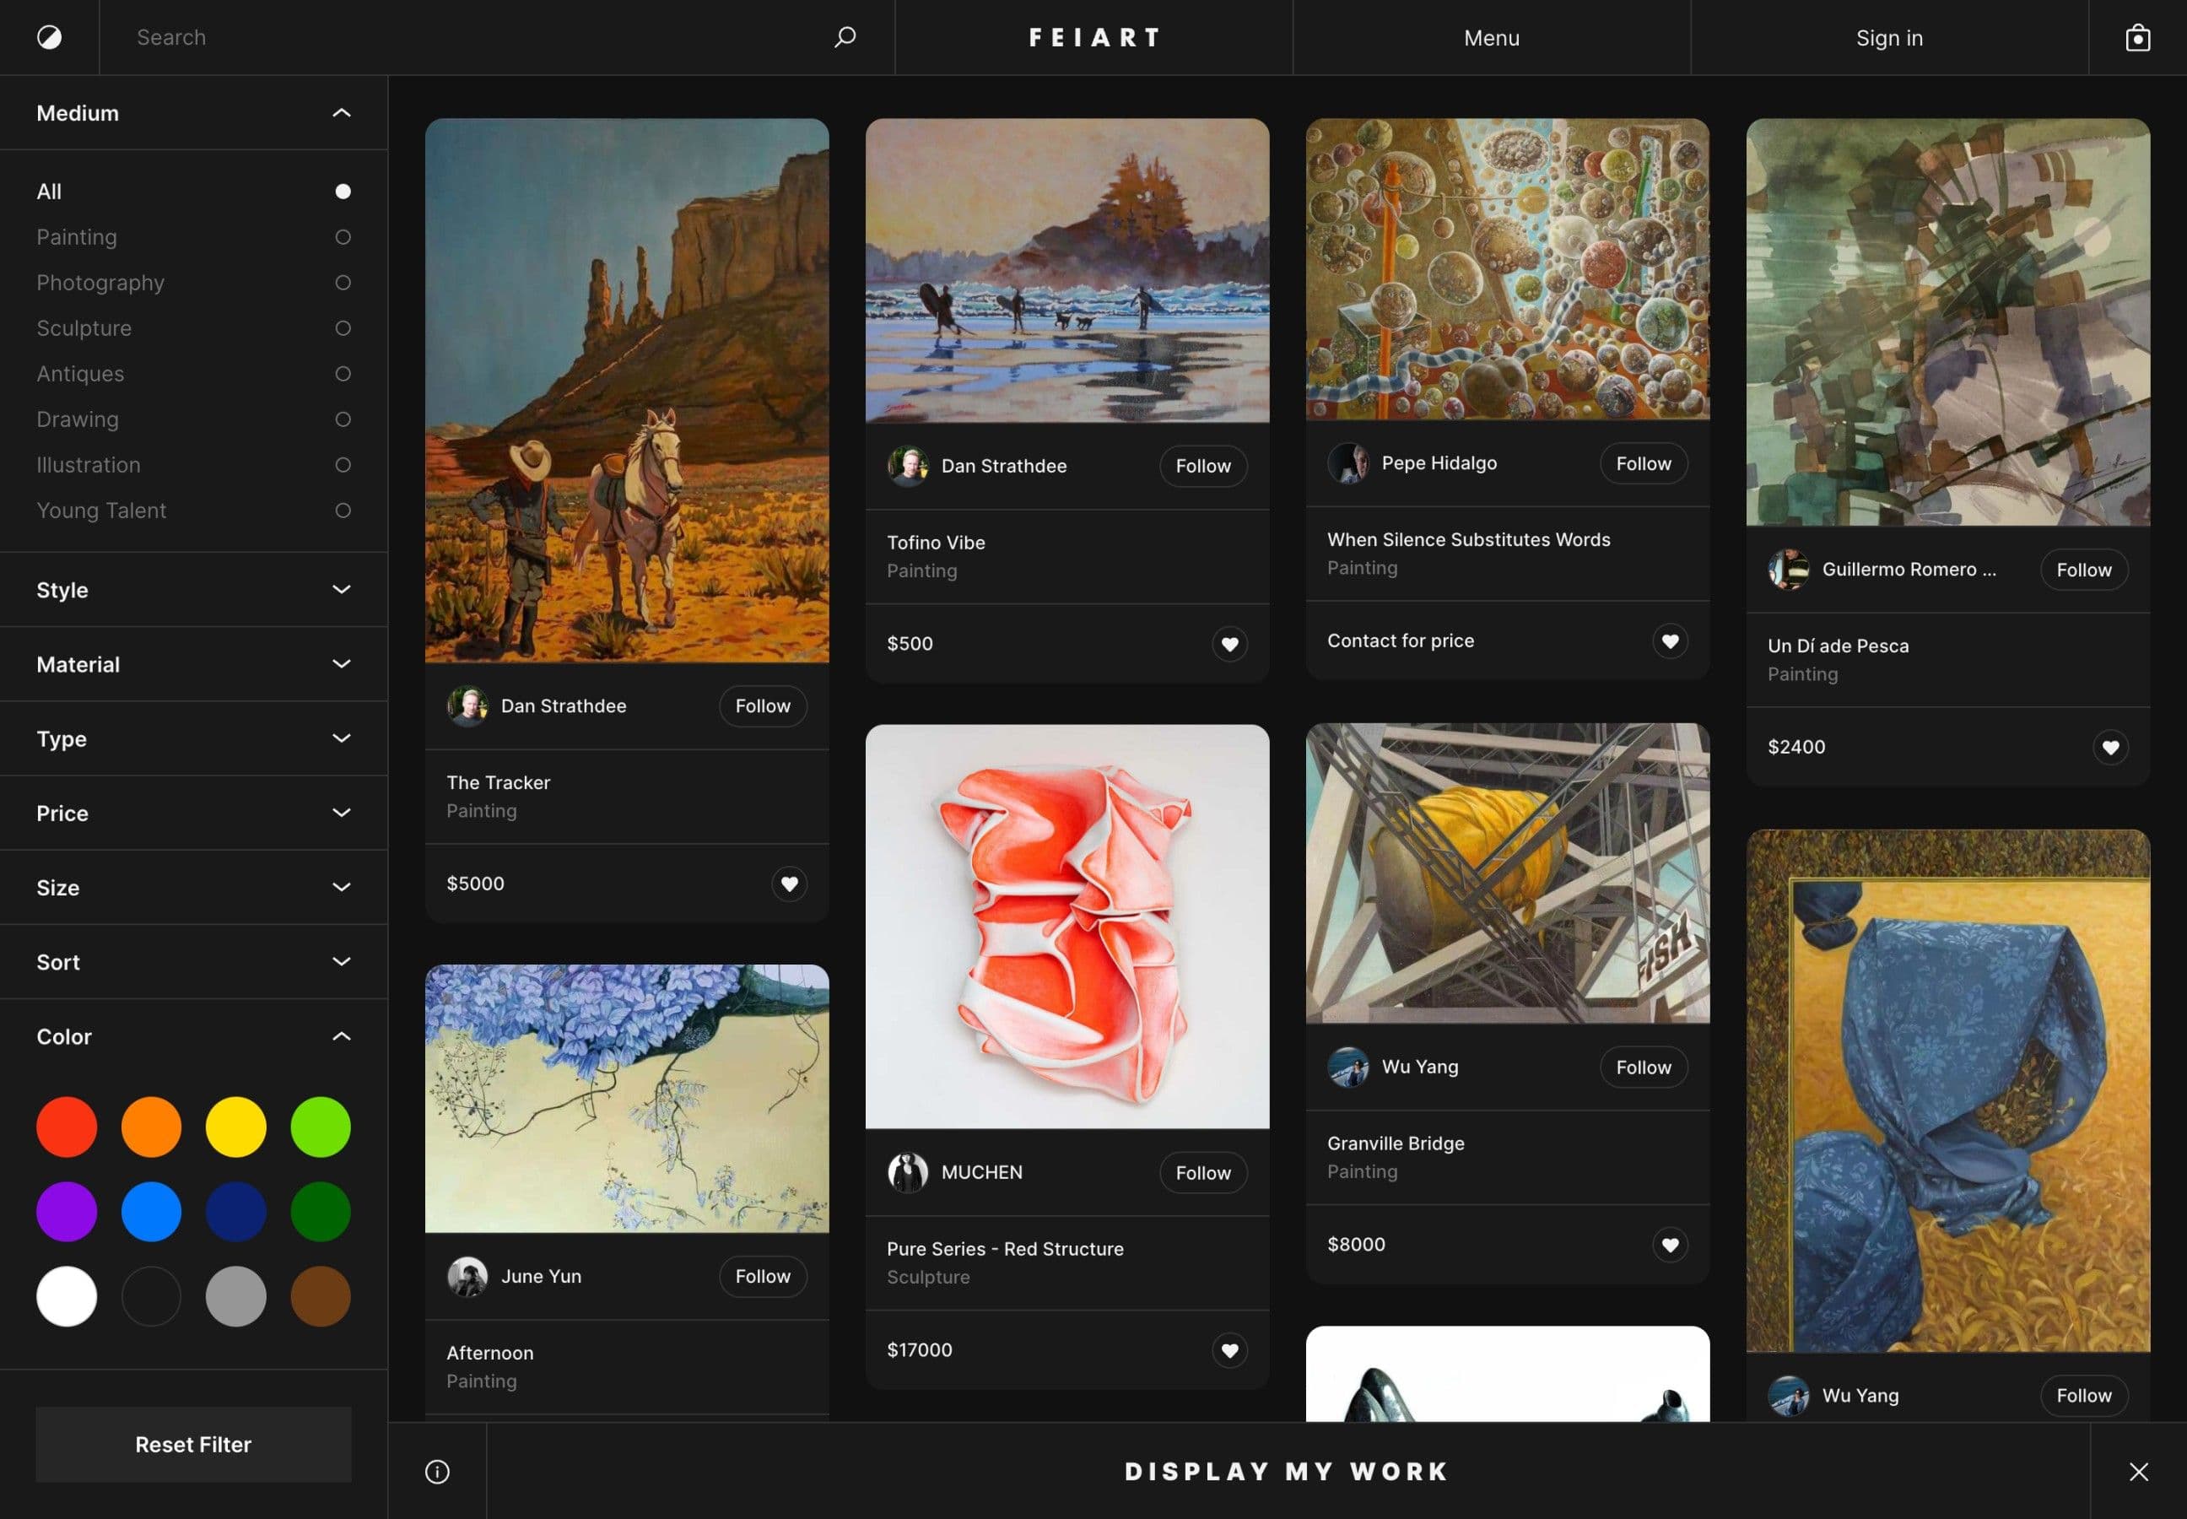This screenshot has height=1519, width=2187.
Task: Open the shopping bag icon
Action: pyautogui.click(x=2137, y=37)
